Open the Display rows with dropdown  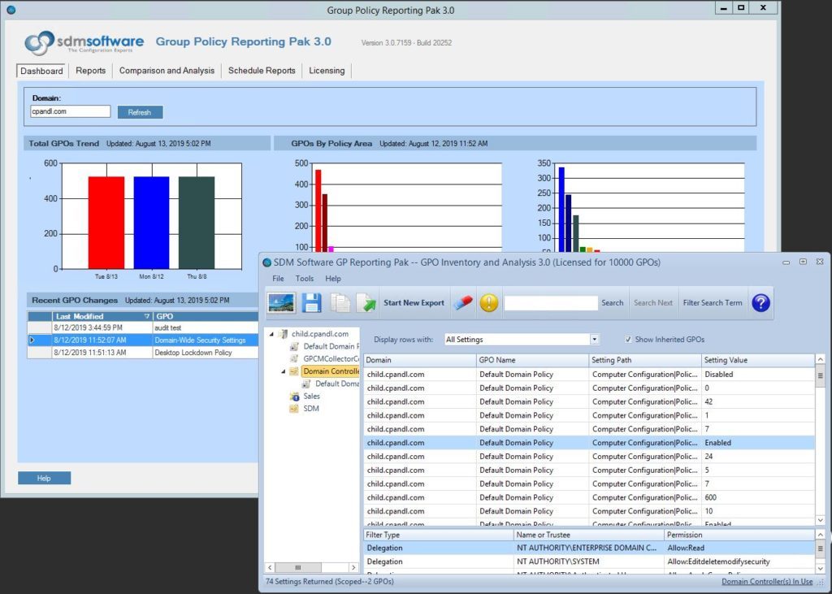(x=595, y=340)
